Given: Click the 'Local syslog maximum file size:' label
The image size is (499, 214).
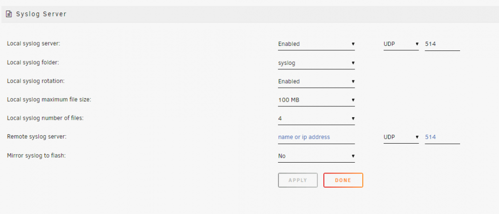Looking at the screenshot, I should click(49, 100).
